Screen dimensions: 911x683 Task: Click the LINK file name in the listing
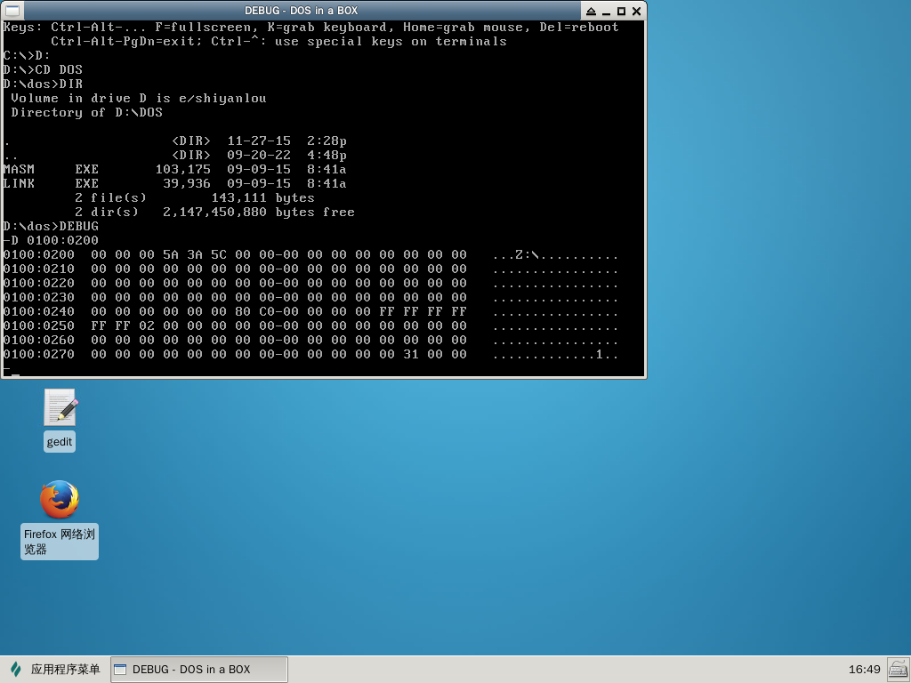click(19, 183)
